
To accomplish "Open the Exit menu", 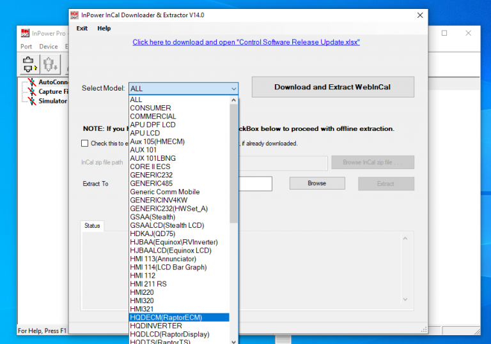I will [82, 29].
